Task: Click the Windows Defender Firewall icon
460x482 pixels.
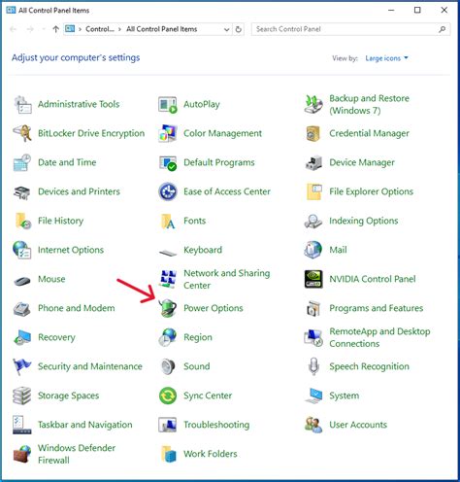Action: (x=22, y=454)
